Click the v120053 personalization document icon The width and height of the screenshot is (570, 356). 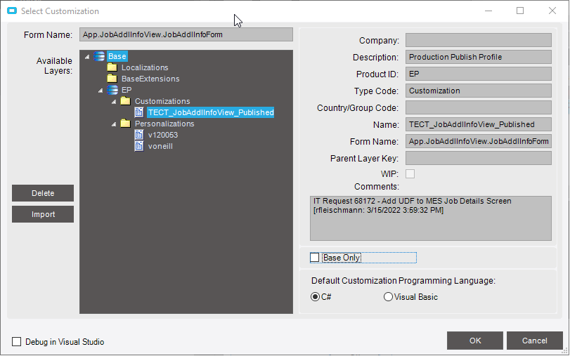139,135
